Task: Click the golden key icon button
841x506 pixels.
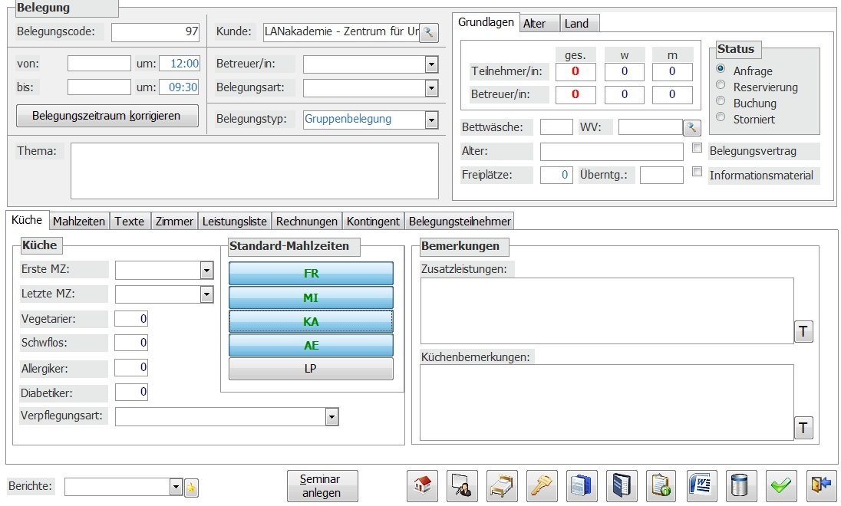Action: pyautogui.click(x=542, y=486)
